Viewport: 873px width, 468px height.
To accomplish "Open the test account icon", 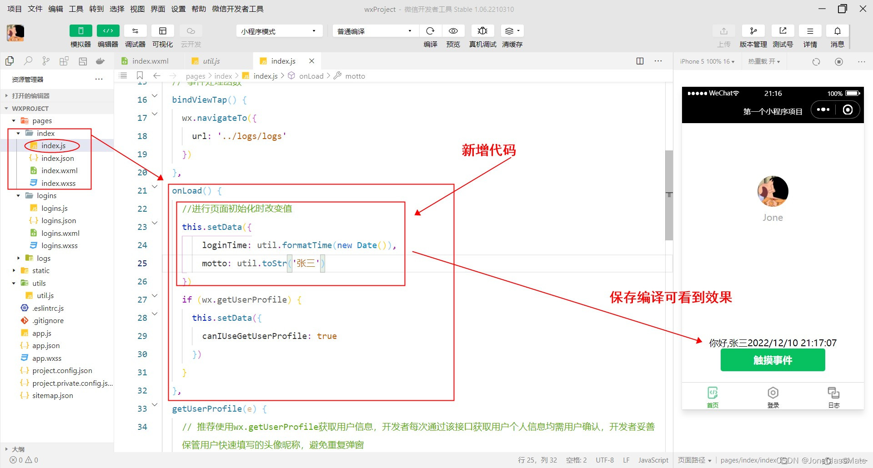I will point(783,31).
